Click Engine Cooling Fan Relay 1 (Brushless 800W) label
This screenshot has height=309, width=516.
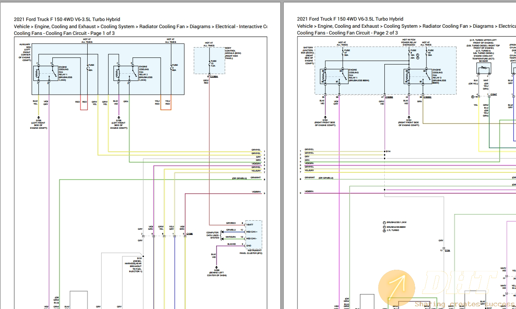(x=359, y=75)
